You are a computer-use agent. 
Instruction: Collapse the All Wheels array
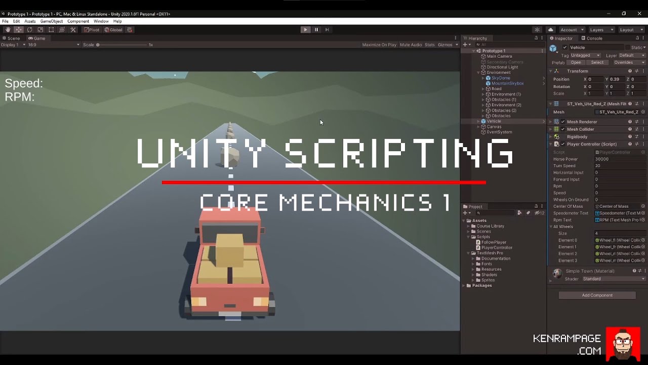click(551, 227)
